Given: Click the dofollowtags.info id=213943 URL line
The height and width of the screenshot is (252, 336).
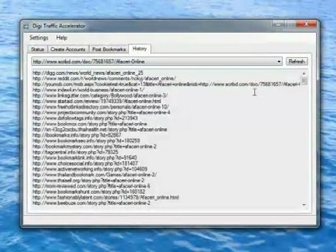Looking at the screenshot, I should 85,118.
